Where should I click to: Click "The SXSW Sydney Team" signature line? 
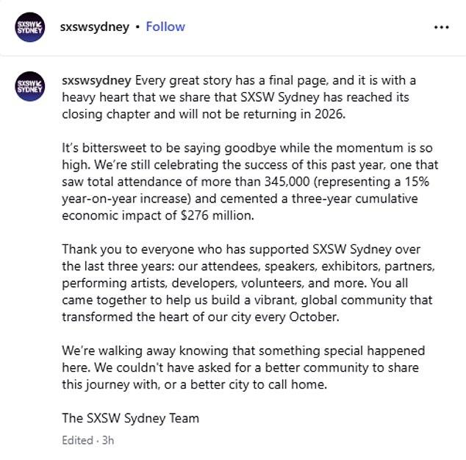131,418
